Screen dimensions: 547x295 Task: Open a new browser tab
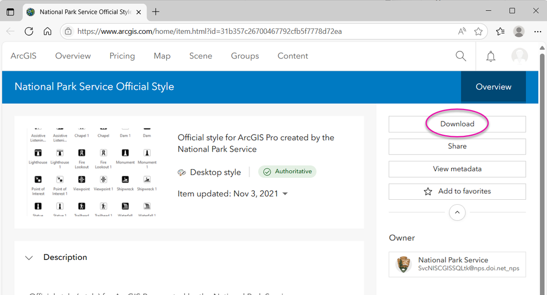click(156, 11)
